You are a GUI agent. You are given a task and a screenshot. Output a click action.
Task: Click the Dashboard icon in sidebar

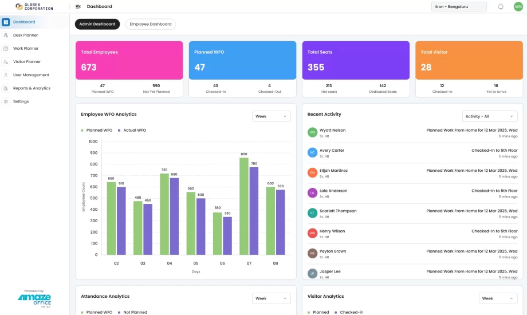pos(6,22)
